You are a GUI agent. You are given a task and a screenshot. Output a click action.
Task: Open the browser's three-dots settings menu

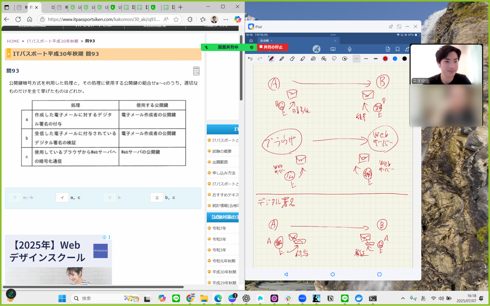click(x=226, y=19)
